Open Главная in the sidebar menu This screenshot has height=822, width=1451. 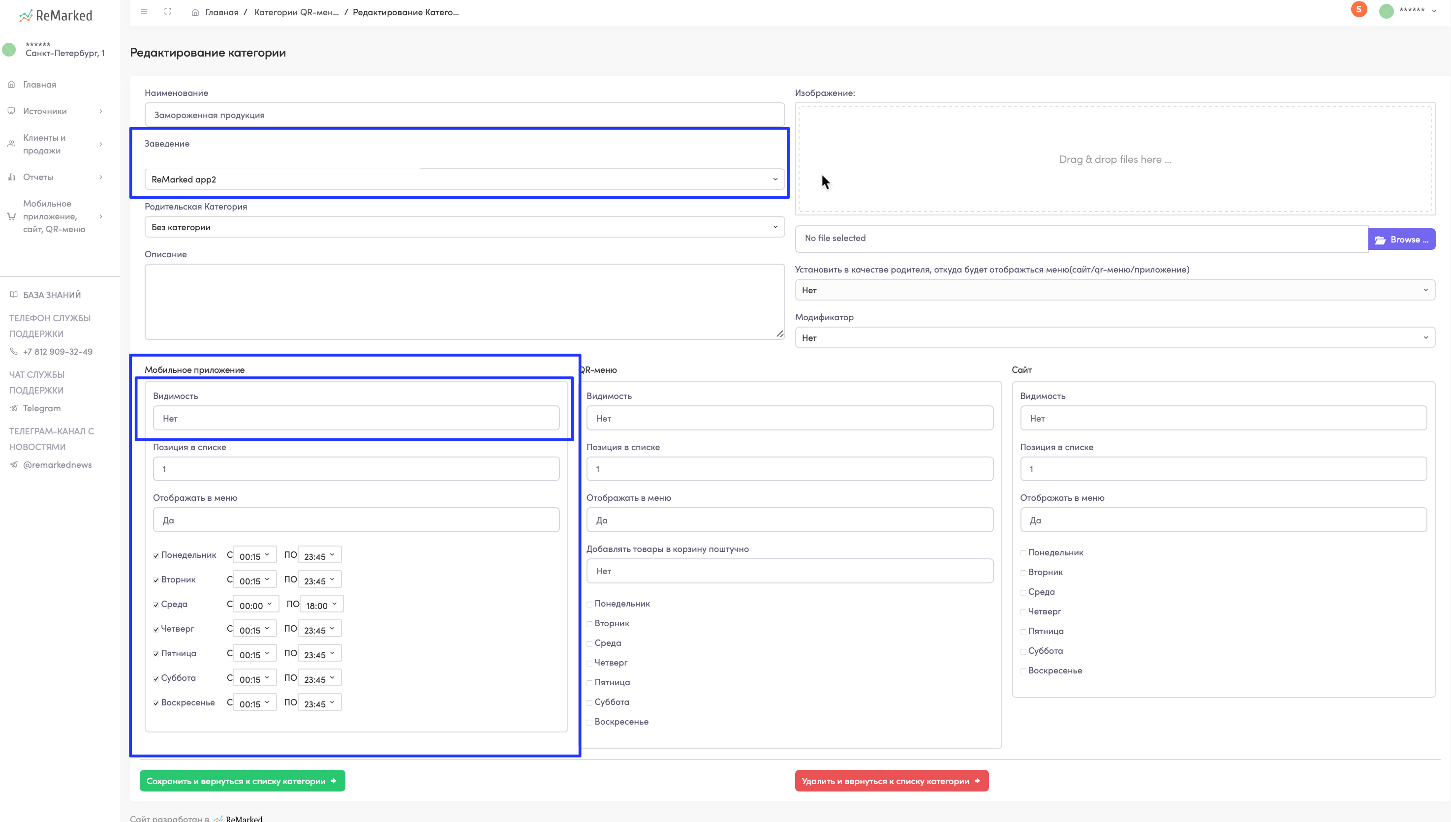pyautogui.click(x=39, y=85)
